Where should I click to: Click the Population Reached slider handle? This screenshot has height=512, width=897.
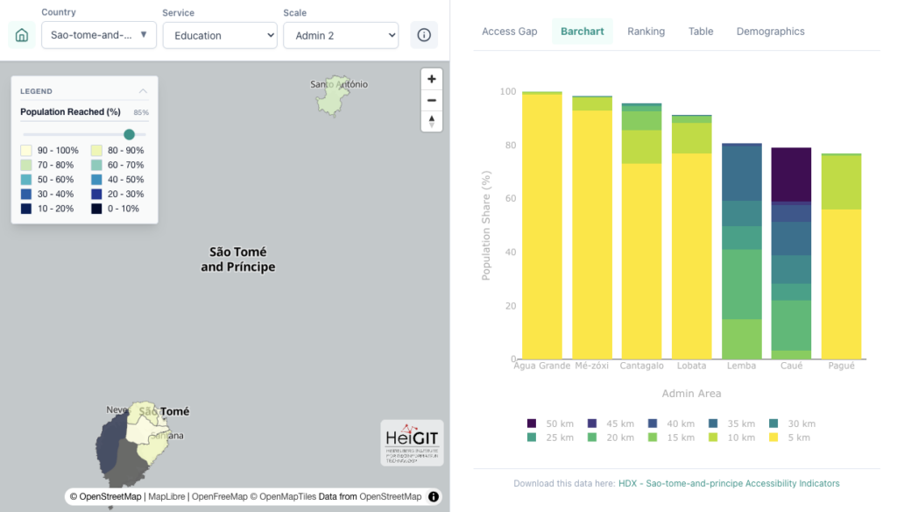pyautogui.click(x=129, y=134)
